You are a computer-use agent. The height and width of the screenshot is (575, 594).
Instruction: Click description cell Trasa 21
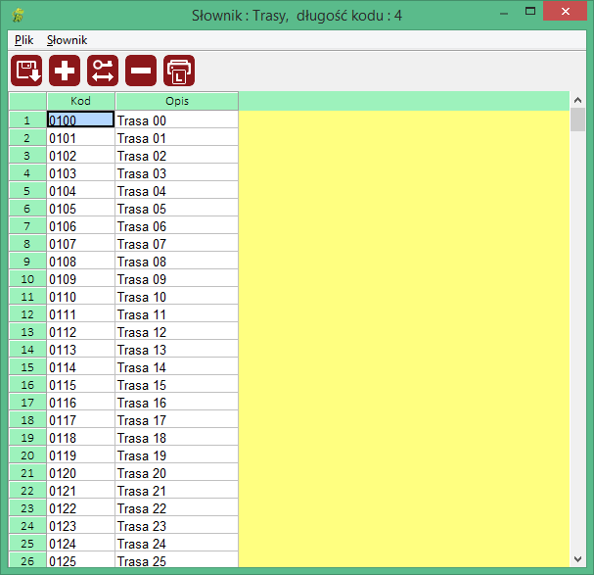177,491
